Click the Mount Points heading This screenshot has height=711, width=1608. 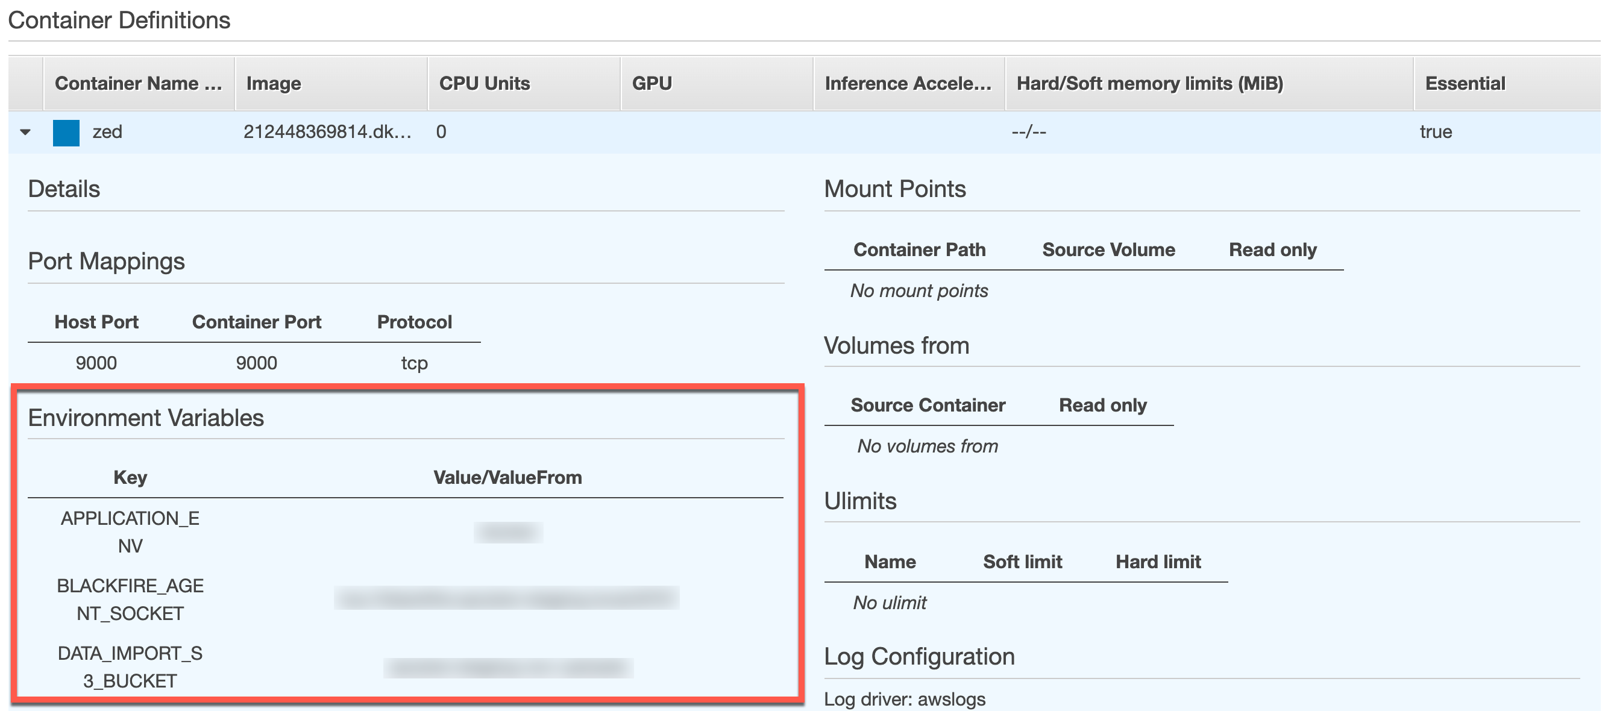[x=895, y=189]
